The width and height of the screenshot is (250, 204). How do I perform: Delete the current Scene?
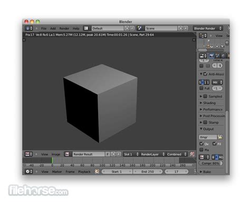coord(186,28)
